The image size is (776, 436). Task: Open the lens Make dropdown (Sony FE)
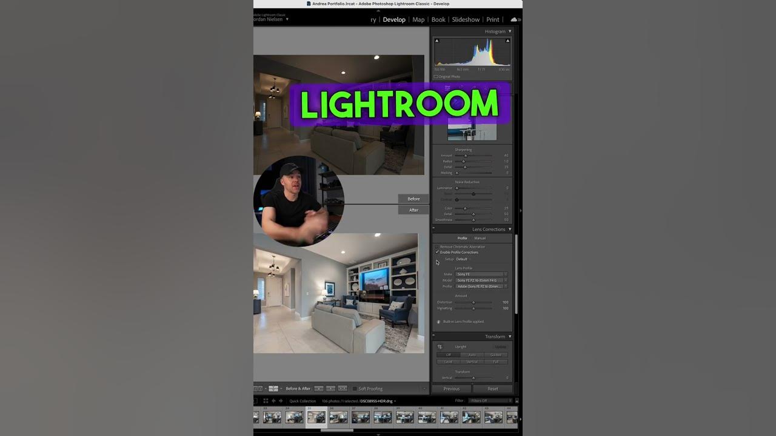[482, 274]
